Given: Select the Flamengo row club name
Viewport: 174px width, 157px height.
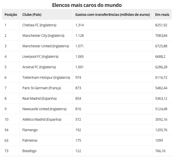Looking at the screenshot, I should [x=30, y=130].
